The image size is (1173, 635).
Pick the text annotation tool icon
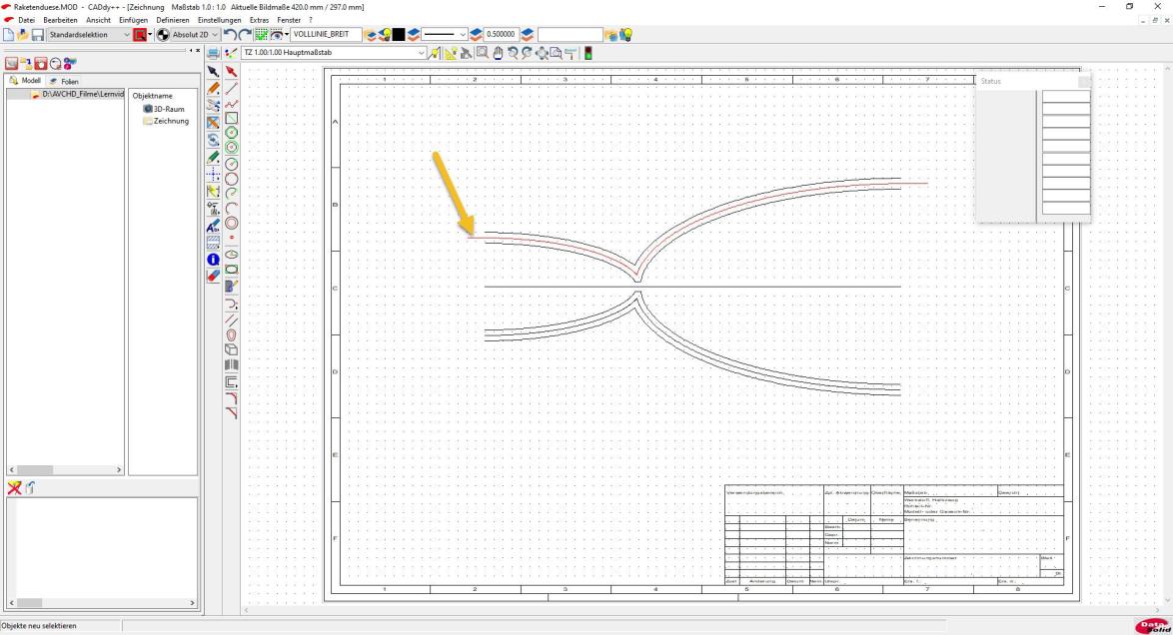[x=213, y=225]
